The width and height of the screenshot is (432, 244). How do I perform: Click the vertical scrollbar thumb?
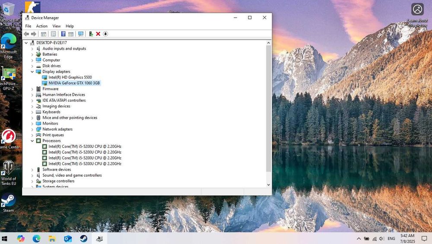[269, 109]
